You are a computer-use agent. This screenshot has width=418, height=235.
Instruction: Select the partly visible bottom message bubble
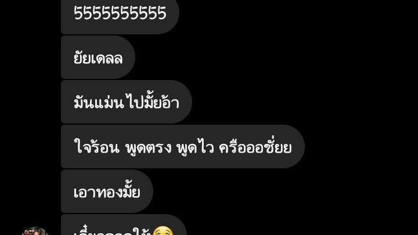(x=124, y=225)
